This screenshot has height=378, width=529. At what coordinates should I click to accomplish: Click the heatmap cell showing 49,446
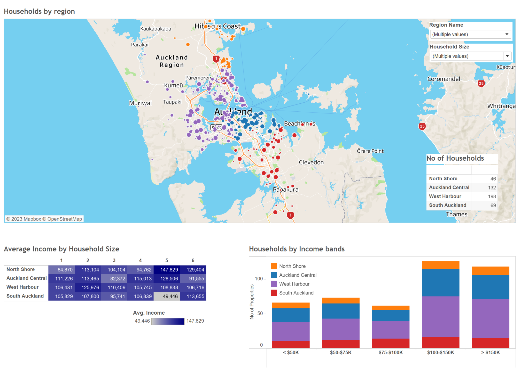pyautogui.click(x=167, y=296)
